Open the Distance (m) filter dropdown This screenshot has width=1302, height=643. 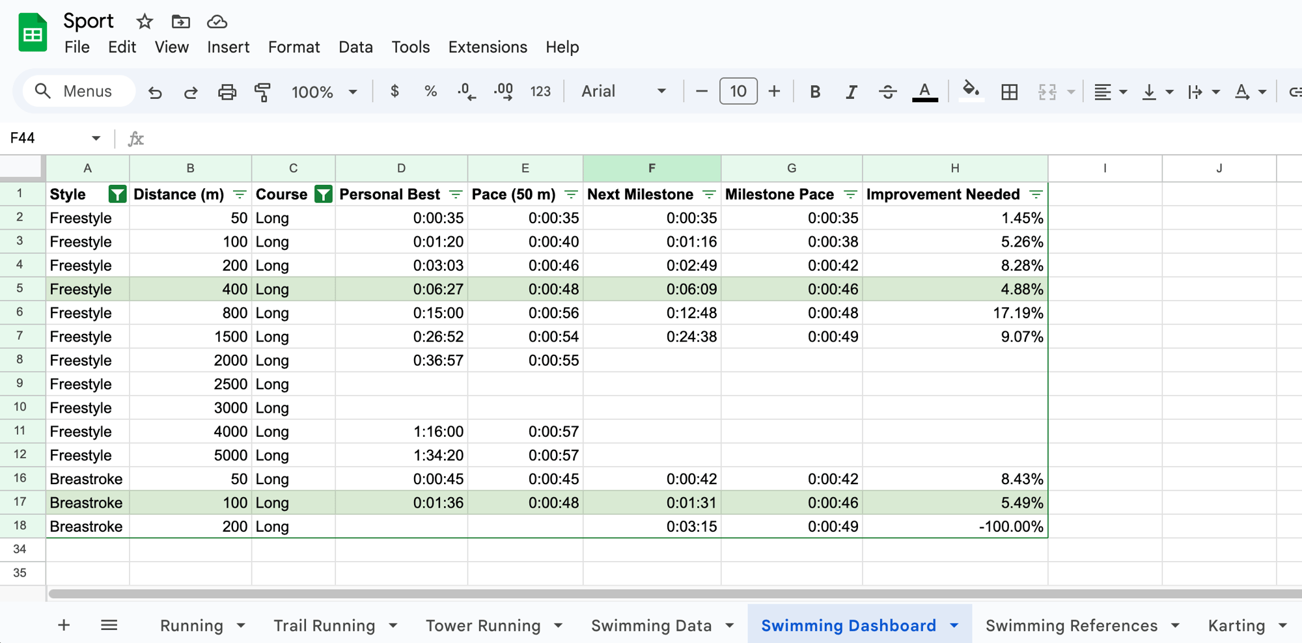240,194
